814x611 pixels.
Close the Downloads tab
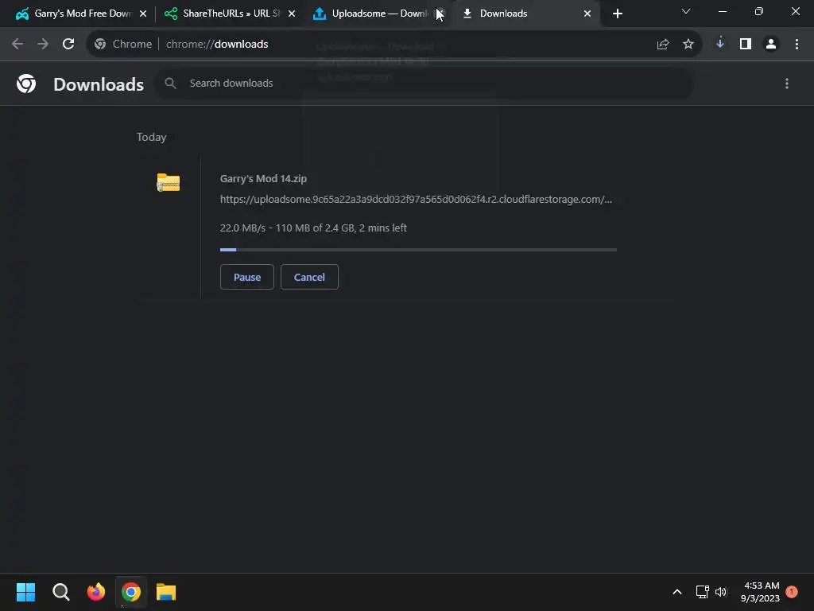[587, 14]
